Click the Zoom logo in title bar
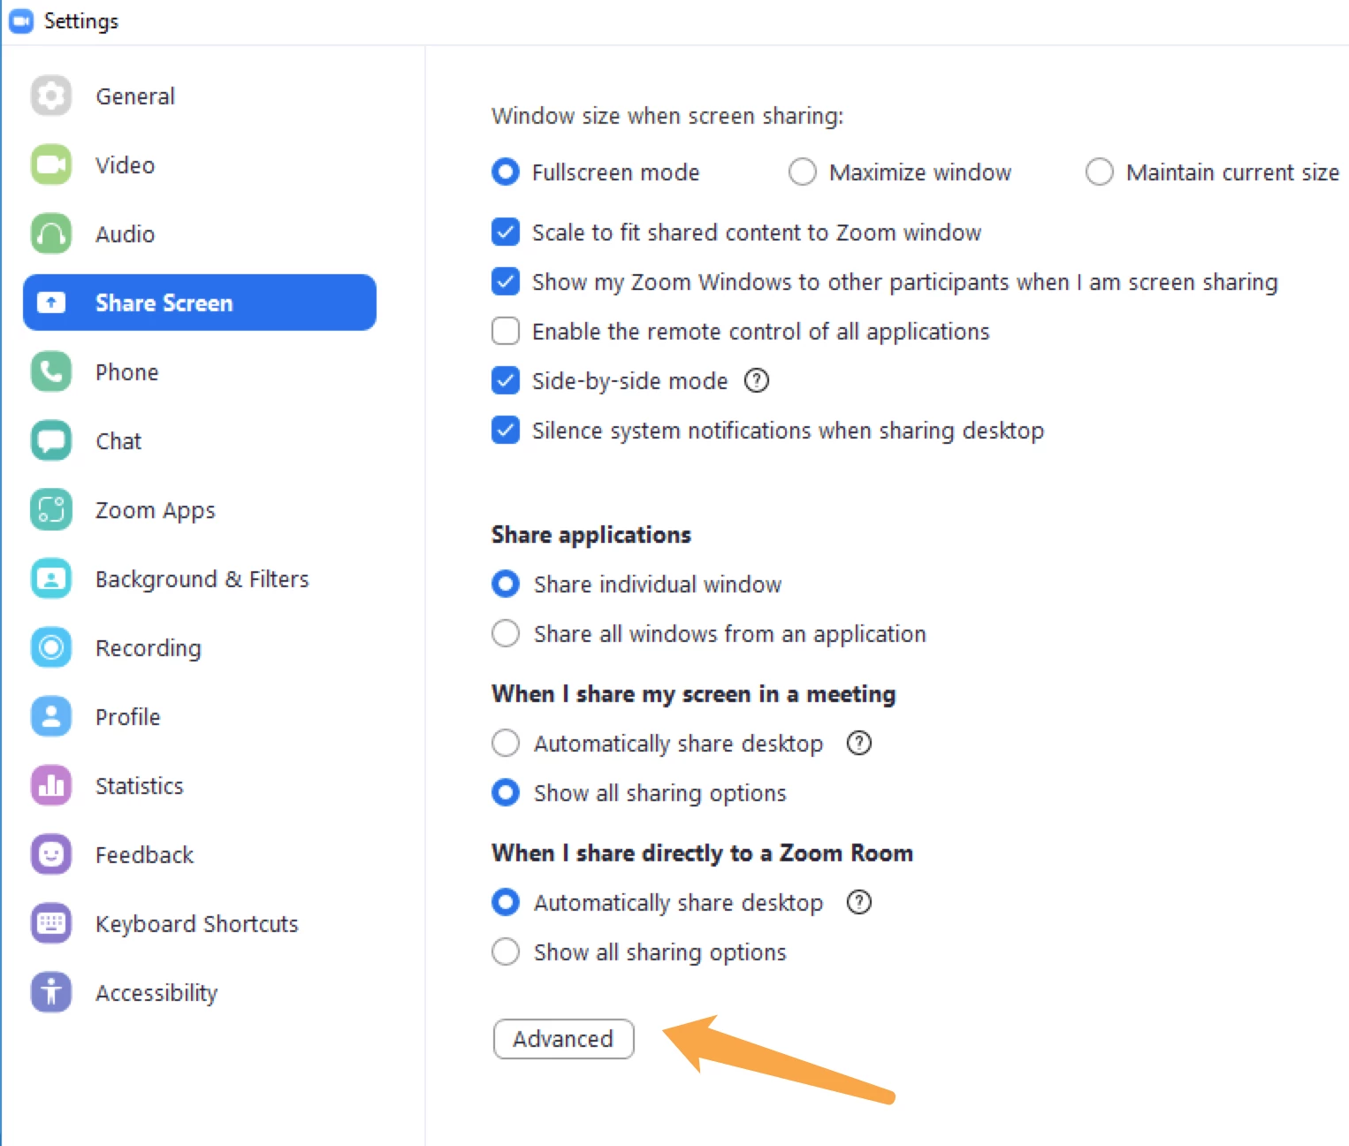1349x1146 pixels. coord(20,20)
